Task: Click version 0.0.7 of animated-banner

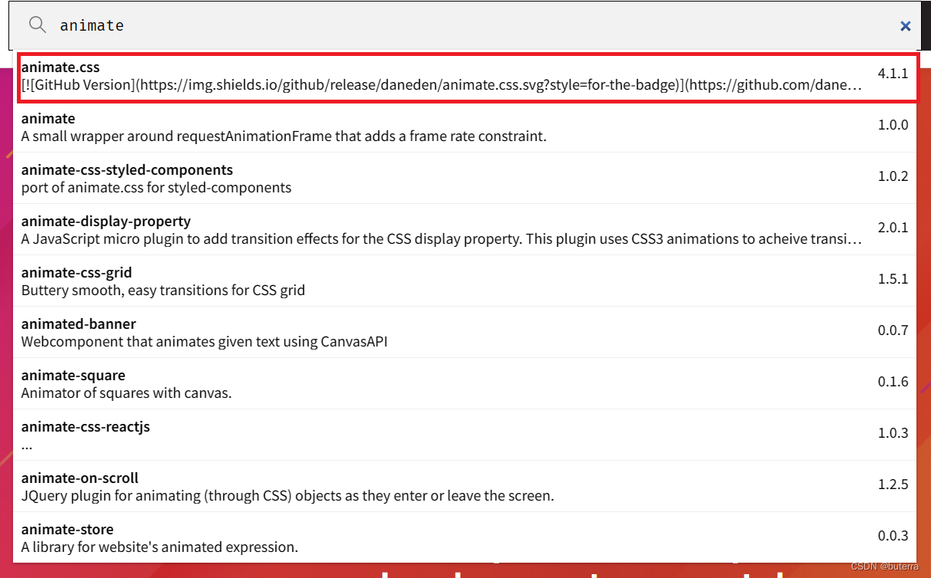Action: click(893, 330)
